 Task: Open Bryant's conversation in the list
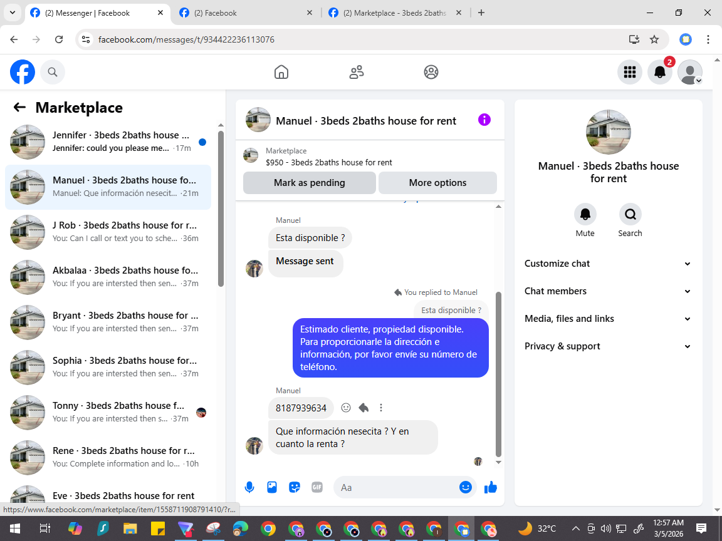108,322
